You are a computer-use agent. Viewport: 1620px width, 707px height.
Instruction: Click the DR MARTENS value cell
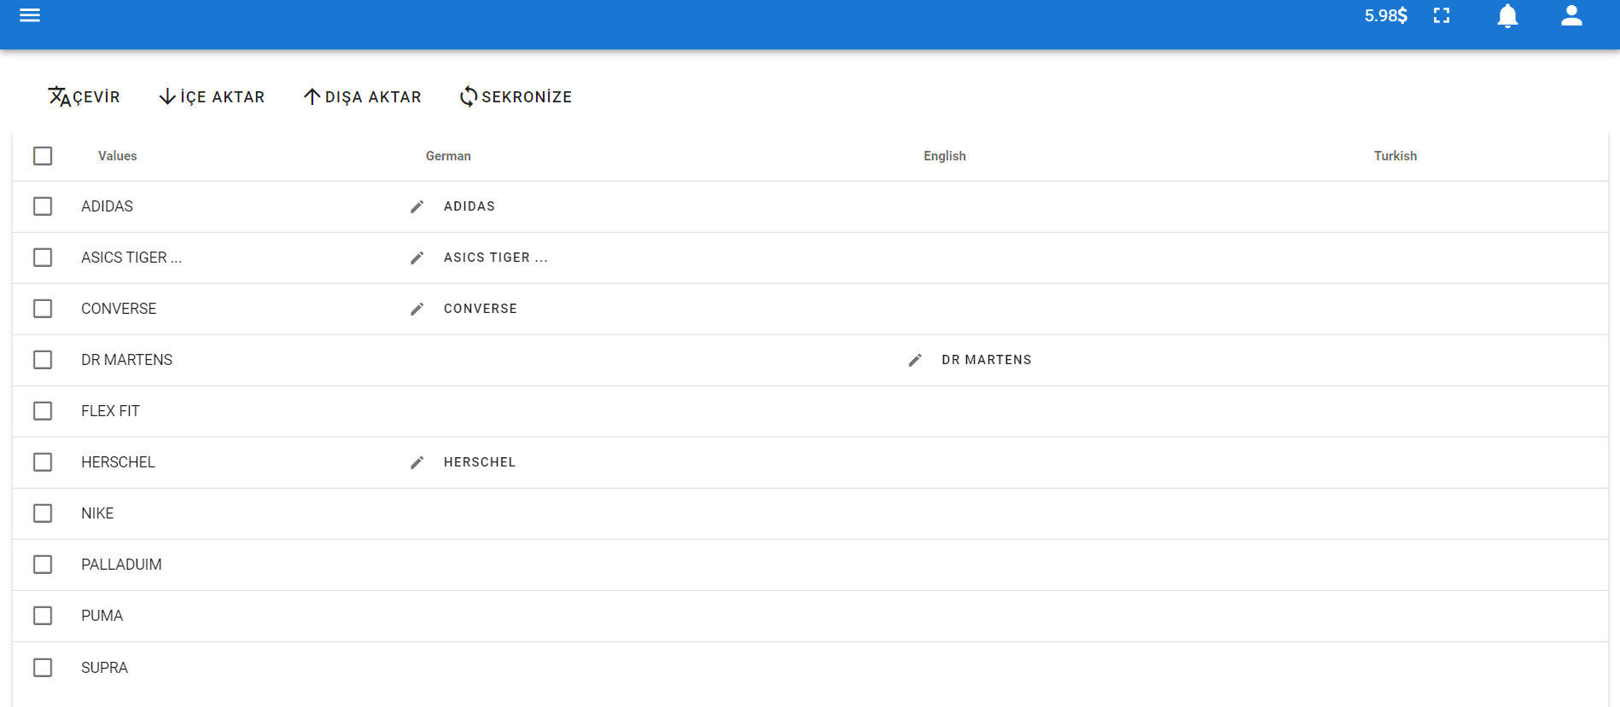126,360
